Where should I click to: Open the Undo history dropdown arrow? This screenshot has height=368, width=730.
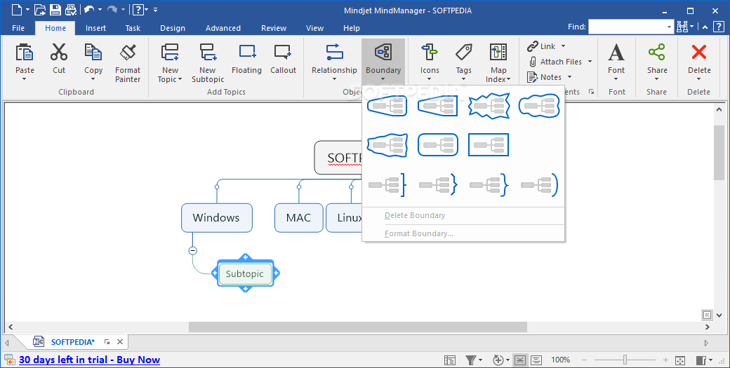pyautogui.click(x=100, y=10)
